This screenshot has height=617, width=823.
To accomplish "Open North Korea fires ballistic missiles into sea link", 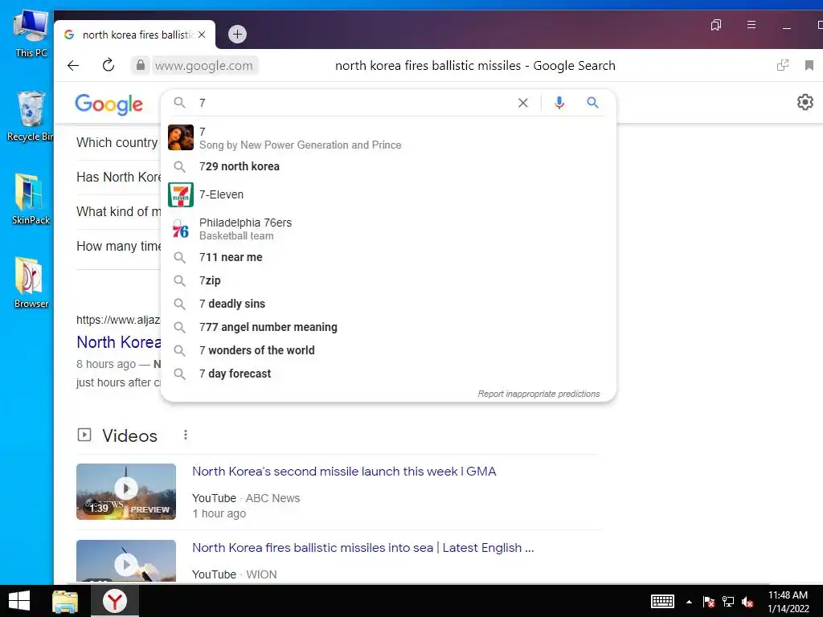I will coord(362,548).
